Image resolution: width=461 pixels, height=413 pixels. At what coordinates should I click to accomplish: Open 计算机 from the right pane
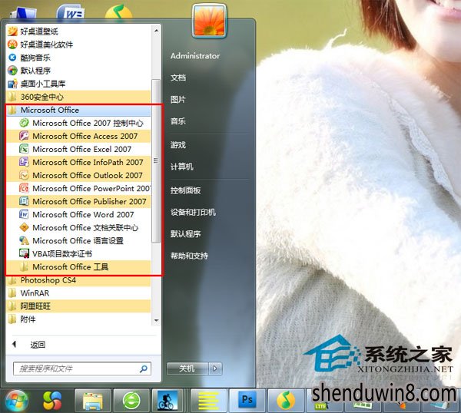[182, 167]
